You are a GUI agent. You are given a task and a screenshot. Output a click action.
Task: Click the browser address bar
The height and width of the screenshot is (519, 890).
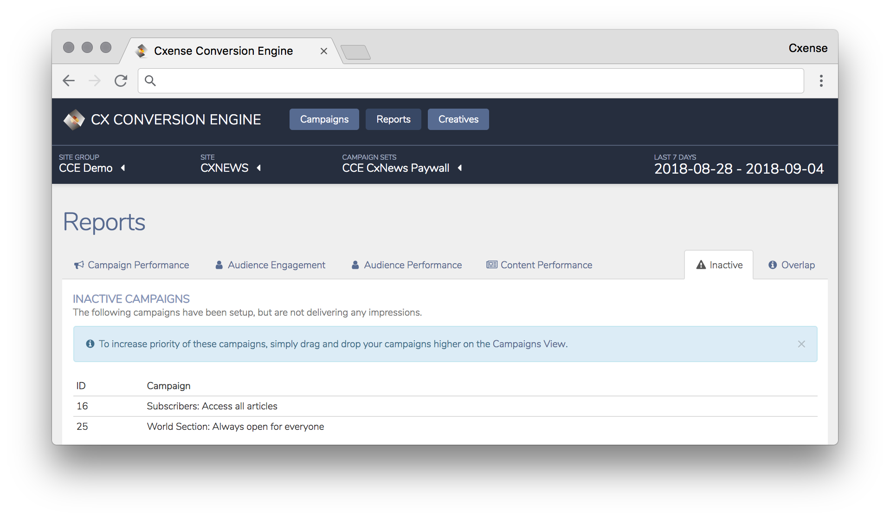click(471, 81)
